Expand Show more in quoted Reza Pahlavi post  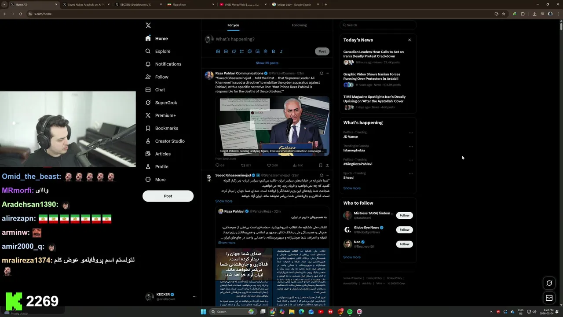click(x=227, y=243)
